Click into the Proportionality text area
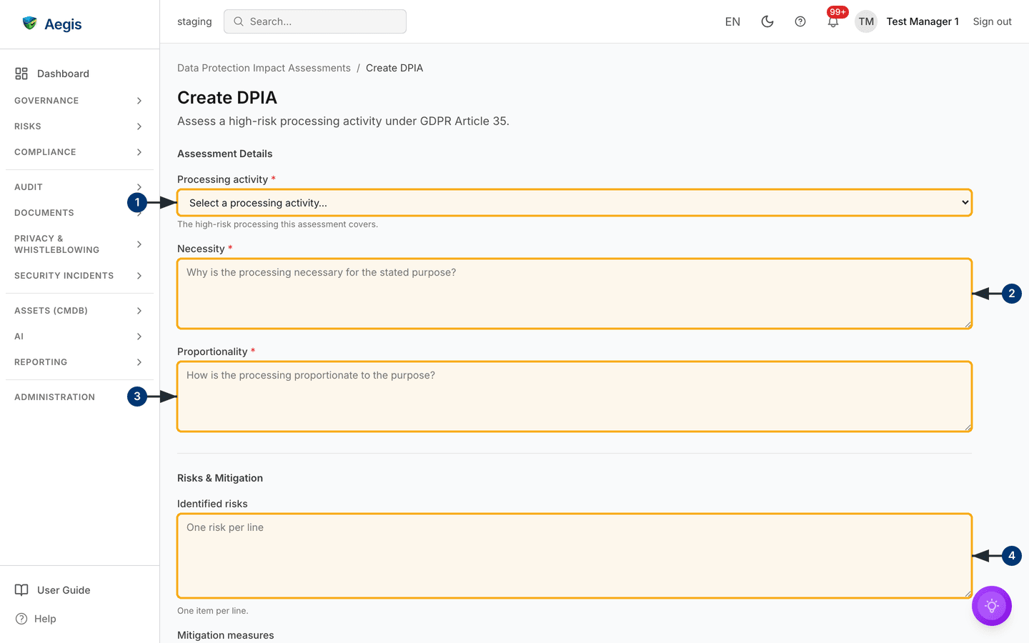The width and height of the screenshot is (1029, 643). click(575, 397)
